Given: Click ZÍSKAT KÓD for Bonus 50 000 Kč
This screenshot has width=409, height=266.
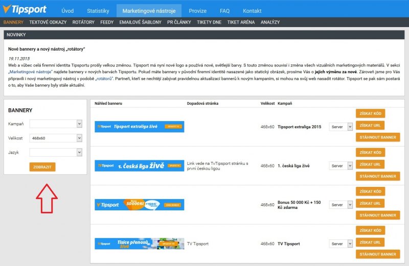Looking at the screenshot, I should [x=370, y=191].
